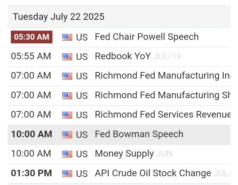Click the Tuesday July 22 2025 date header
The image size is (238, 185).
tap(59, 17)
